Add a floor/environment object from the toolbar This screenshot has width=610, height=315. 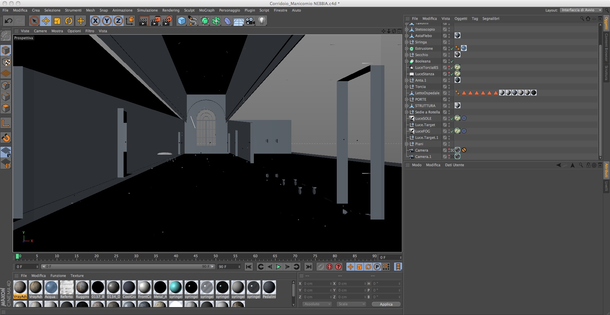(239, 21)
